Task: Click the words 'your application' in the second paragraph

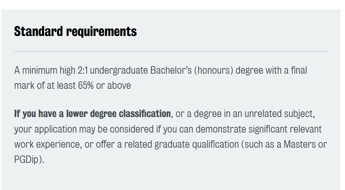Action: 45,129
